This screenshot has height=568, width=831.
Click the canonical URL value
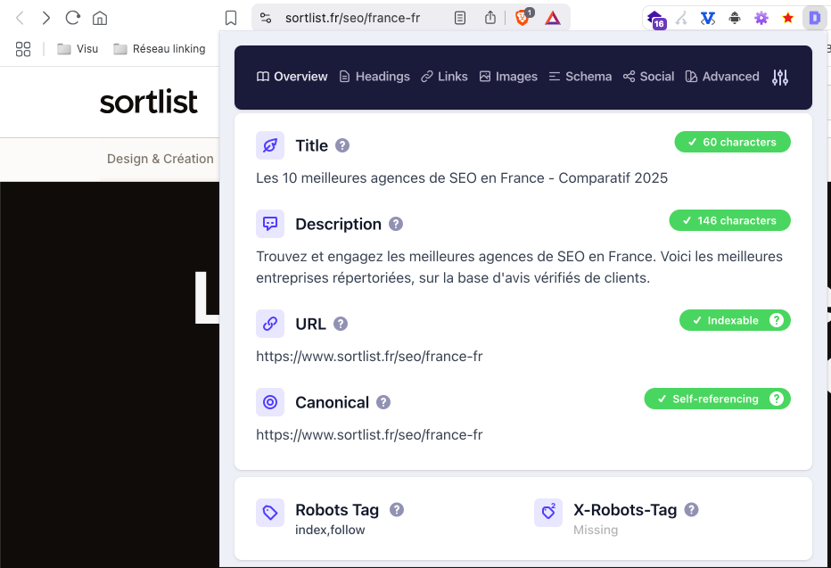pos(369,435)
